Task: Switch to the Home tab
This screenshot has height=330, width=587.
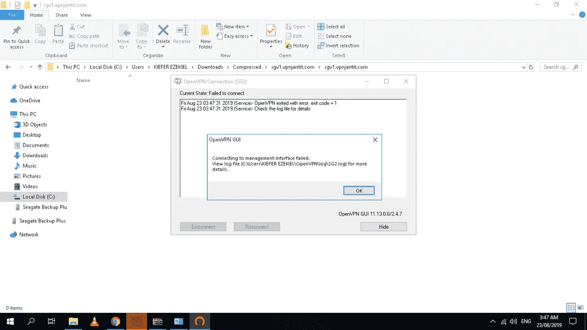Action: pos(36,15)
